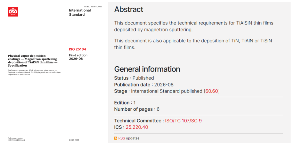
Task: Click International Standard text on cover
Action: click(x=80, y=12)
